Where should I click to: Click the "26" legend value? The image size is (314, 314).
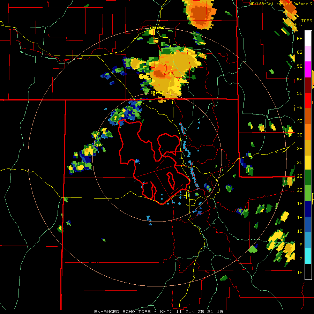(300, 176)
